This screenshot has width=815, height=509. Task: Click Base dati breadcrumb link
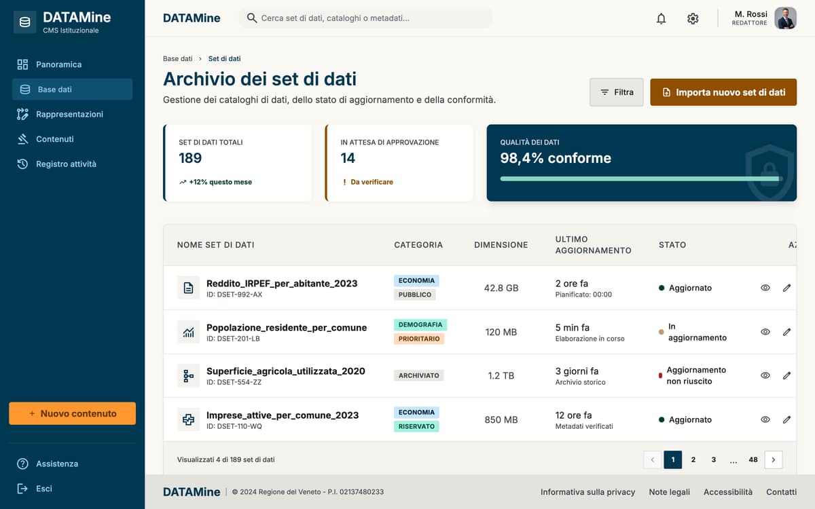click(x=178, y=59)
